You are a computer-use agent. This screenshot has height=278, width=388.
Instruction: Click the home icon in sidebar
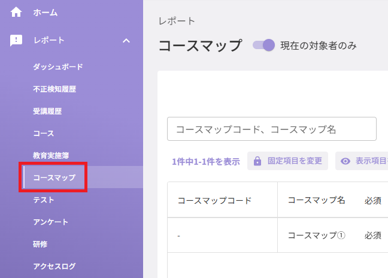tap(16, 12)
